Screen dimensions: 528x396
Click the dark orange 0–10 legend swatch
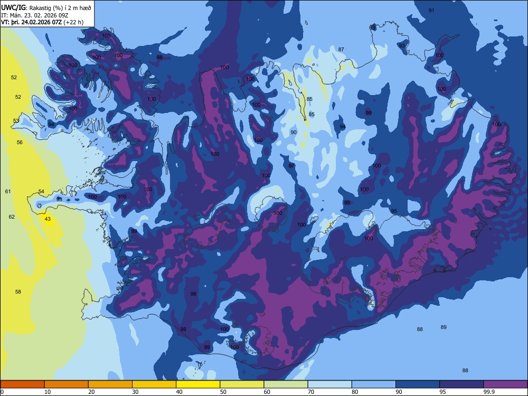pyautogui.click(x=22, y=384)
